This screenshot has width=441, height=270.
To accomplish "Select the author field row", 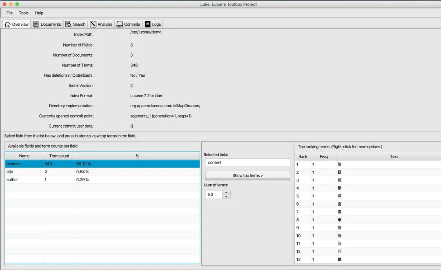I will tap(102, 179).
